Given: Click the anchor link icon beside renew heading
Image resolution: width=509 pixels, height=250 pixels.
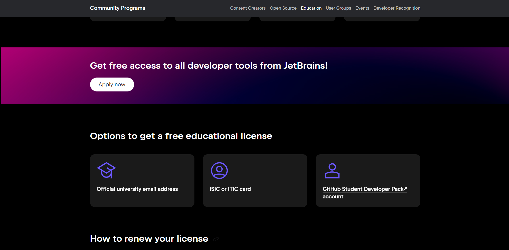Looking at the screenshot, I should click(216, 239).
